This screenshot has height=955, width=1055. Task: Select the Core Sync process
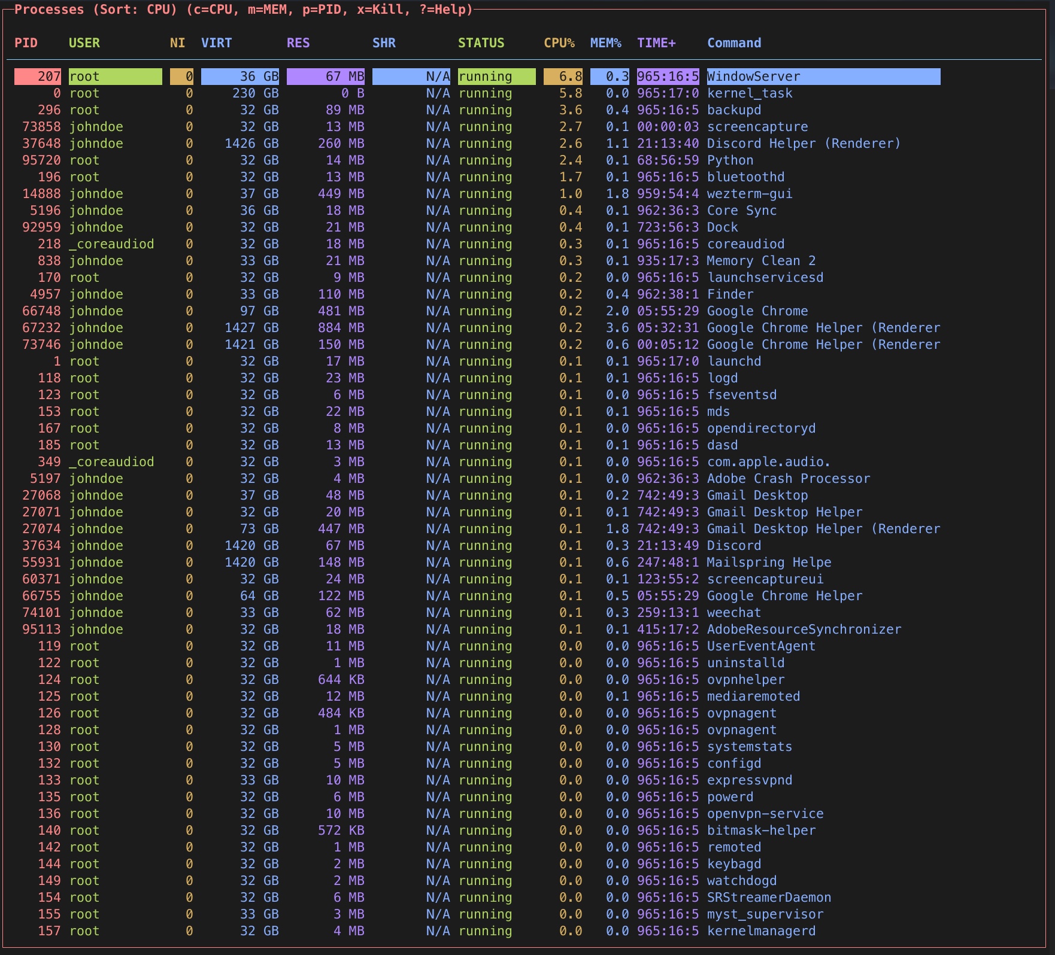point(477,211)
